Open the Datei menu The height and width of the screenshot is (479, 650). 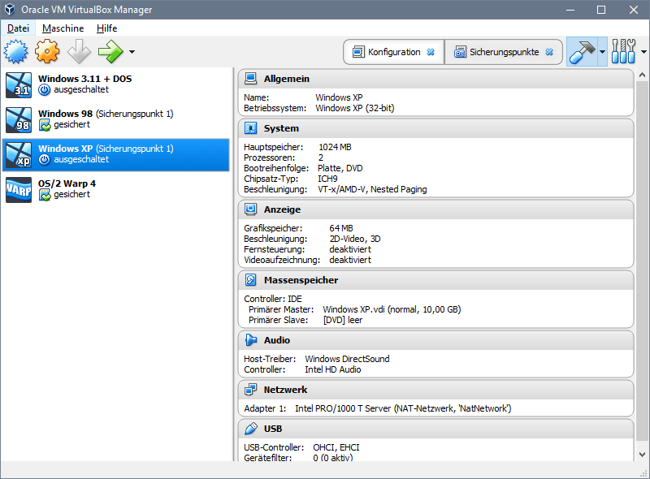point(18,28)
